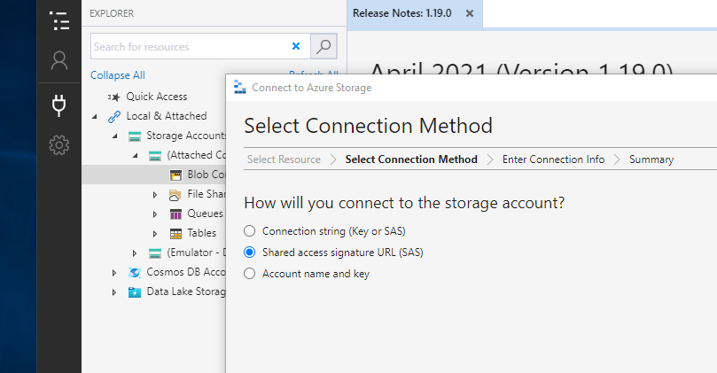The height and width of the screenshot is (373, 717).
Task: Expand the Emulator node
Action: [135, 253]
